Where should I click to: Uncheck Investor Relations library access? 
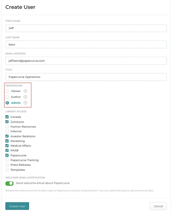7,136
